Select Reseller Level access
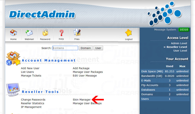This screenshot has height=114, width=195. tap(177, 47)
